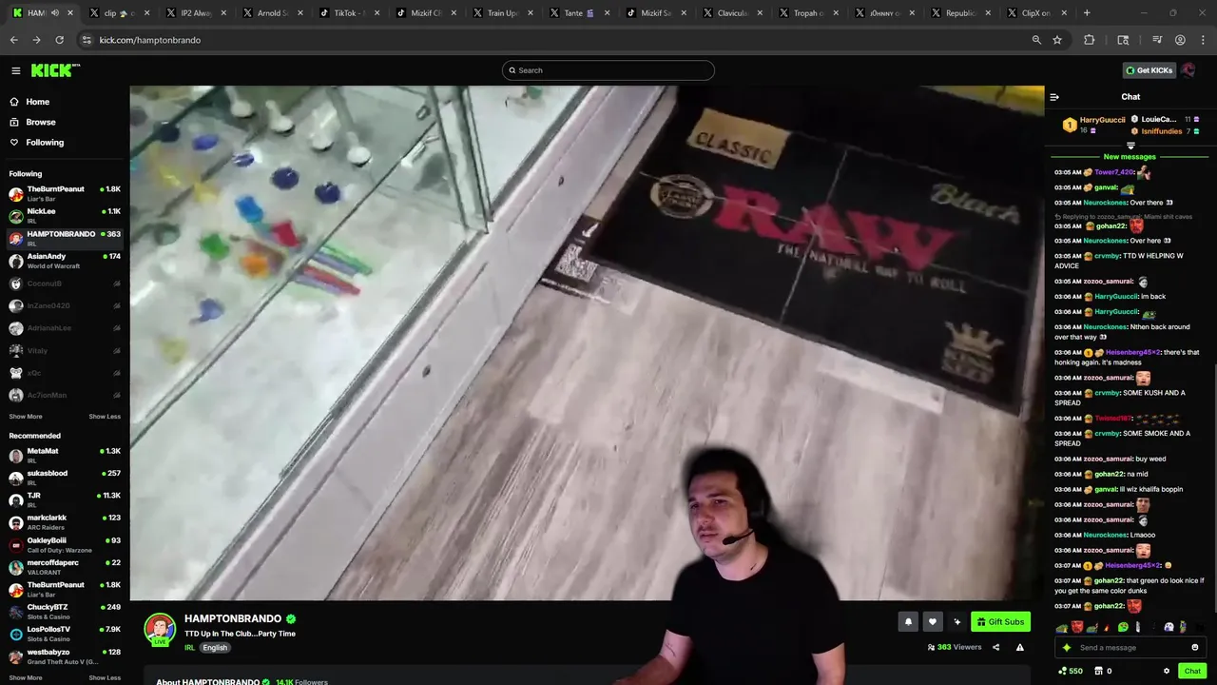Viewport: 1217px width, 685px height.
Task: Show more recommended channels at bottom
Action: click(26, 677)
